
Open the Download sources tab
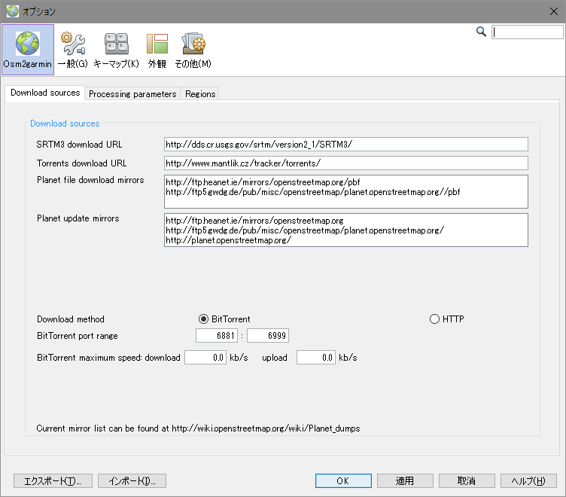(45, 93)
